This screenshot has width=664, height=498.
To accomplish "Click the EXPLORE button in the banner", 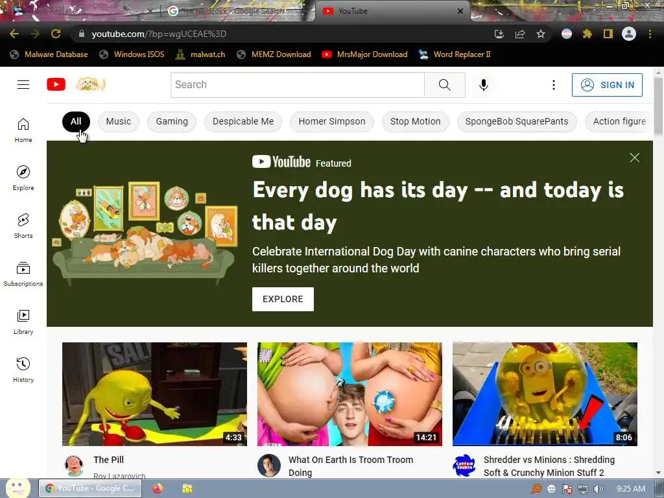I will pyautogui.click(x=283, y=299).
